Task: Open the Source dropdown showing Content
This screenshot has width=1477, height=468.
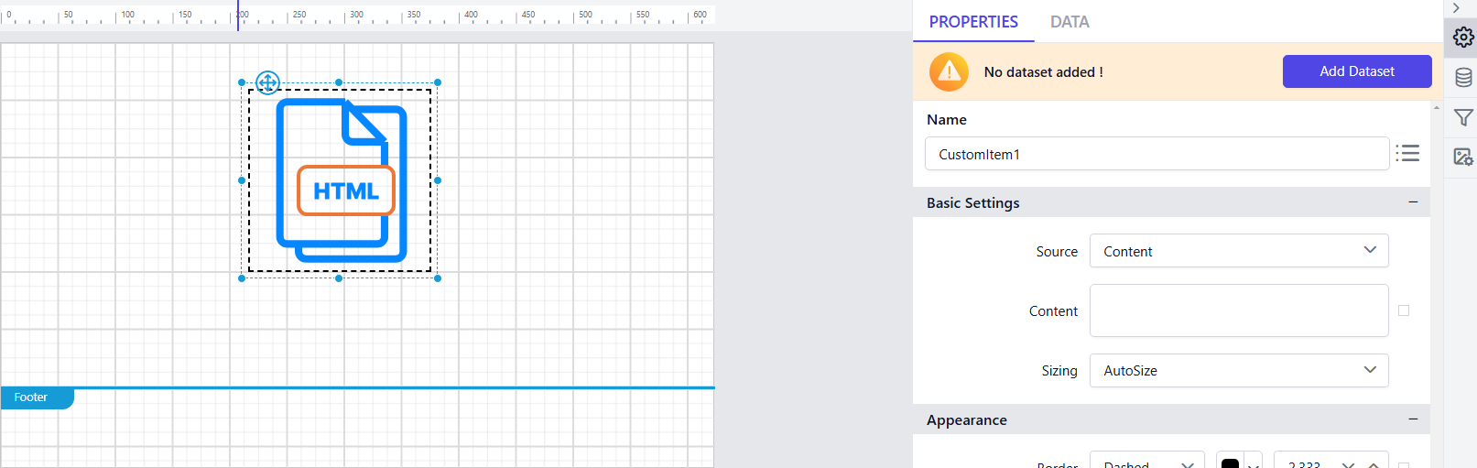Action: coord(1239,251)
